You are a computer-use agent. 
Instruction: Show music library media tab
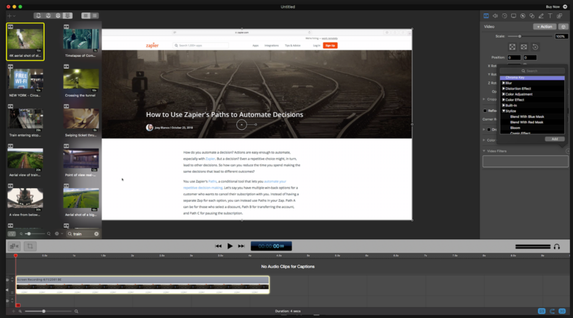click(48, 16)
